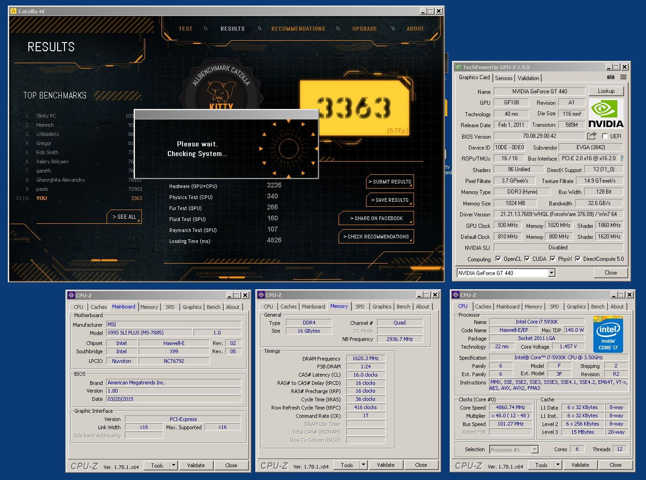The height and width of the screenshot is (480, 646).
Task: Click title bar icon of CPU-Z Mainboard window
Action: click(71, 296)
